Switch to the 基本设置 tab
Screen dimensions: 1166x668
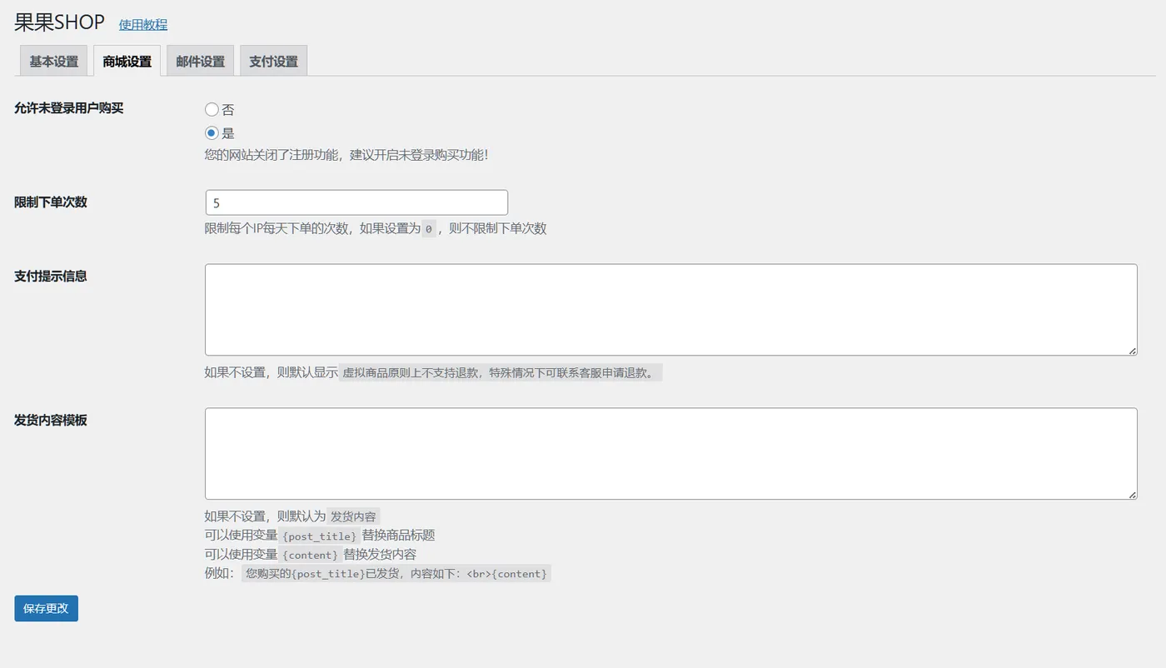(54, 61)
